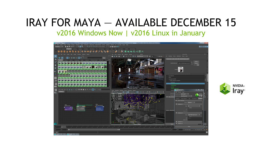The width and height of the screenshot is (262, 147).
Task: Click the polygon sphere shelf icon
Action: click(x=59, y=52)
